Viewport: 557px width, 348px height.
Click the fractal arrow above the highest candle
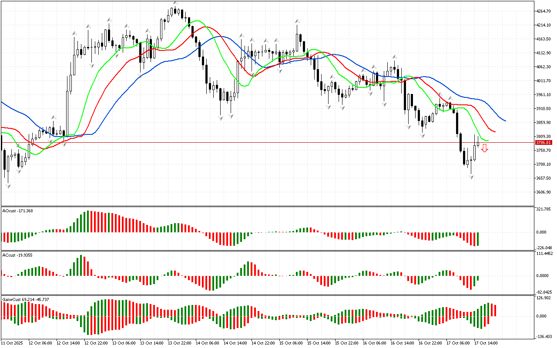click(x=175, y=3)
